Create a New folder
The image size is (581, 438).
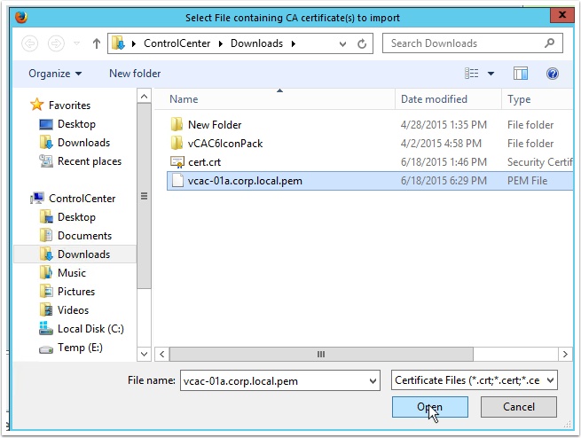(135, 74)
